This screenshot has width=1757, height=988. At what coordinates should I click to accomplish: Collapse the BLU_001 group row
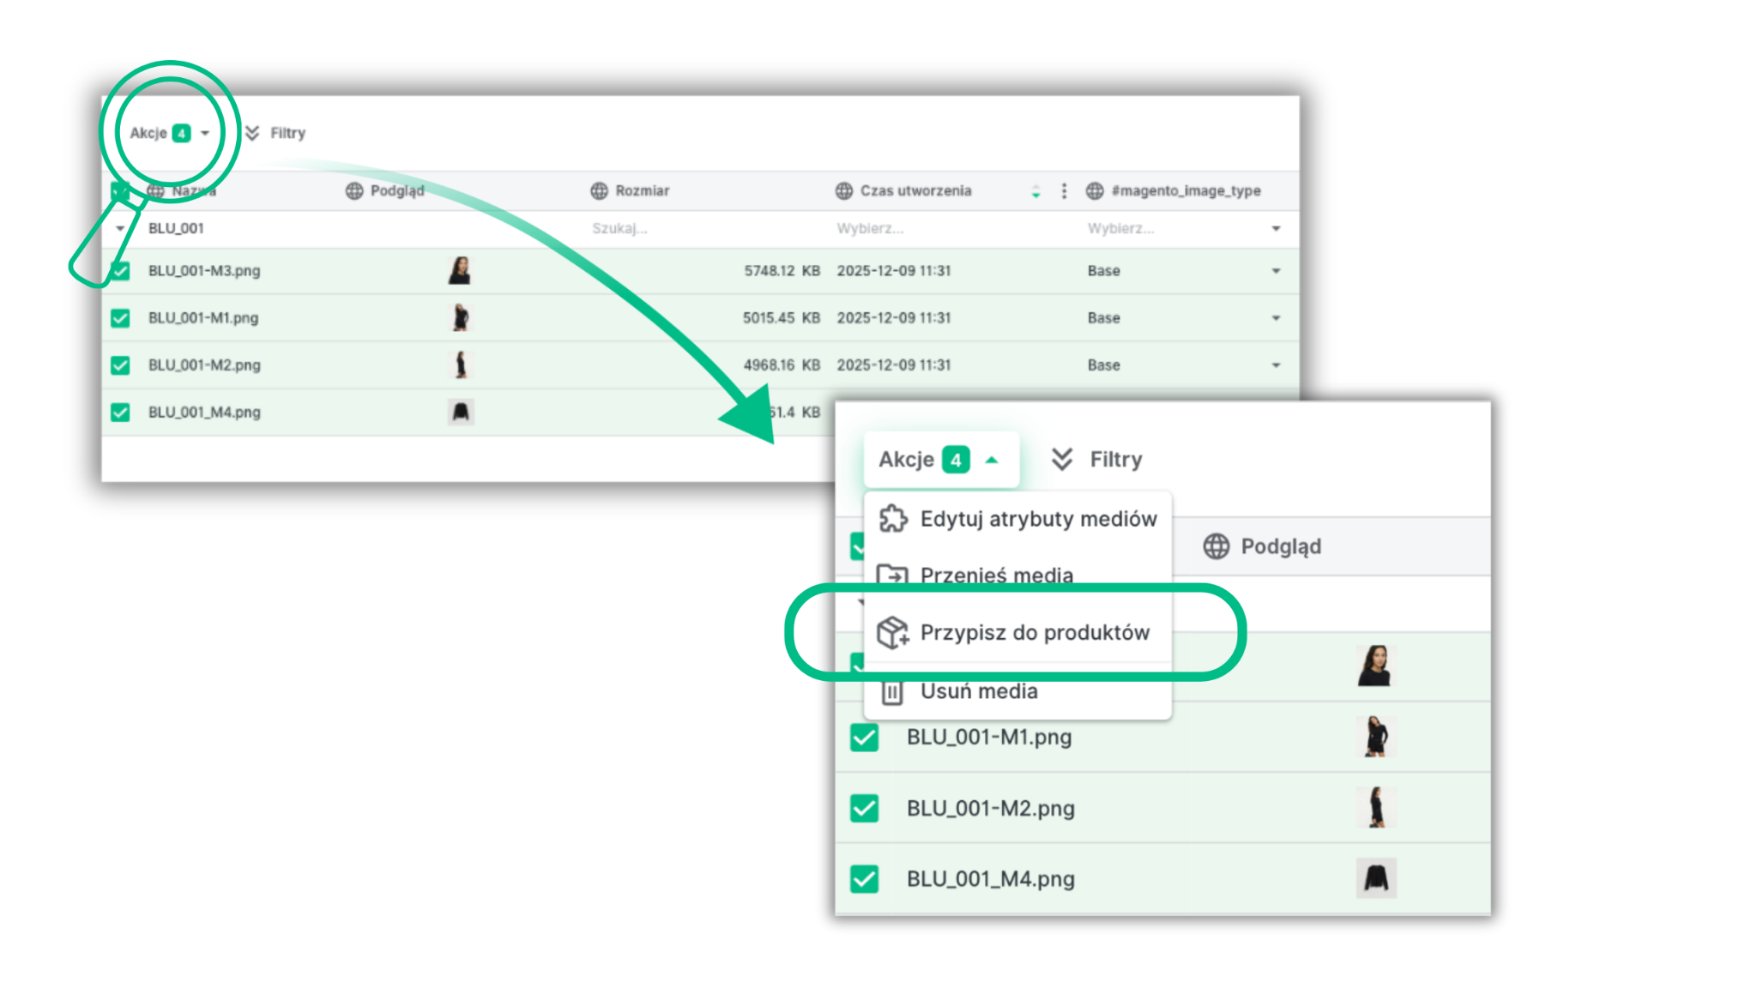120,228
